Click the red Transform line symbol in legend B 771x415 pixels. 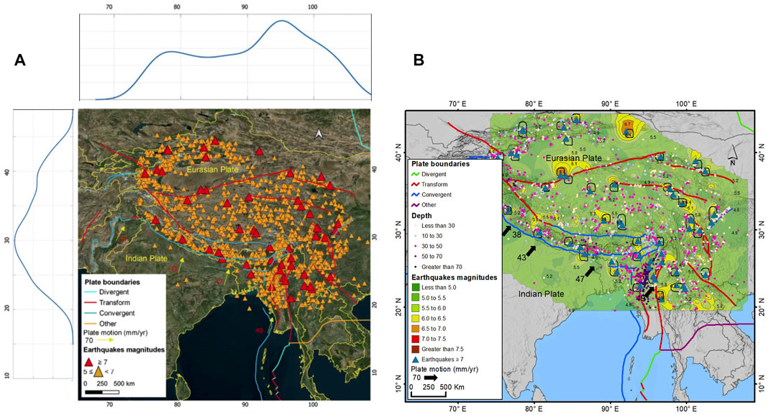[x=416, y=184]
